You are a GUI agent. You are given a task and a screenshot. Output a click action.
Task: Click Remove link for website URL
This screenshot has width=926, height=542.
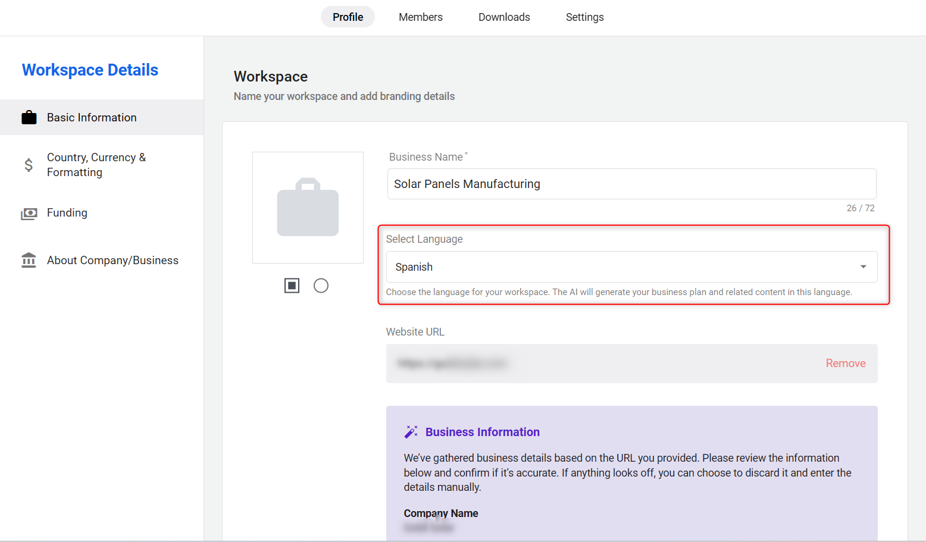[846, 364]
